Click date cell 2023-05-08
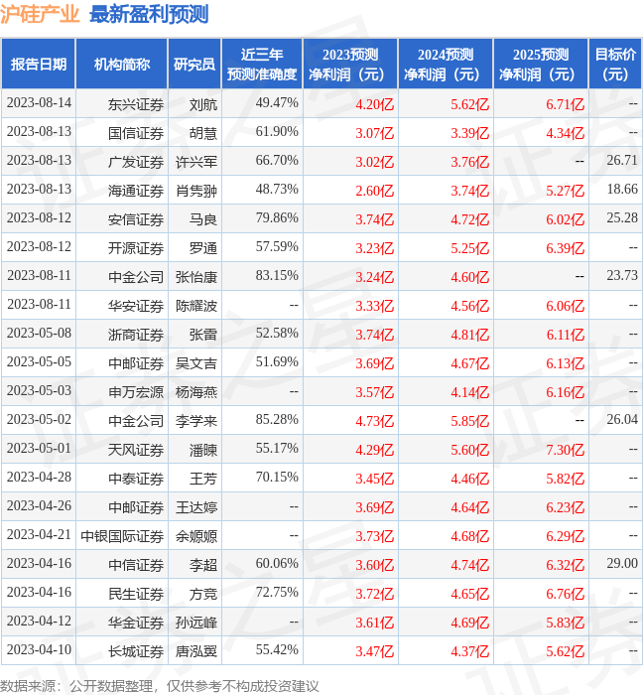 39,333
